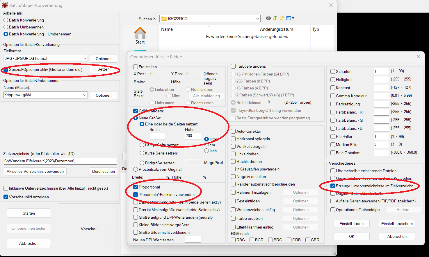Sort files by Name column header
Viewport: 429px width, 257px height.
point(167,29)
